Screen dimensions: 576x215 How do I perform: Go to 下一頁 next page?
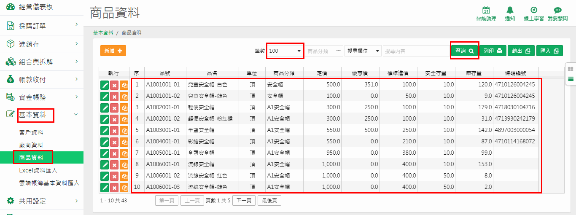tap(244, 201)
